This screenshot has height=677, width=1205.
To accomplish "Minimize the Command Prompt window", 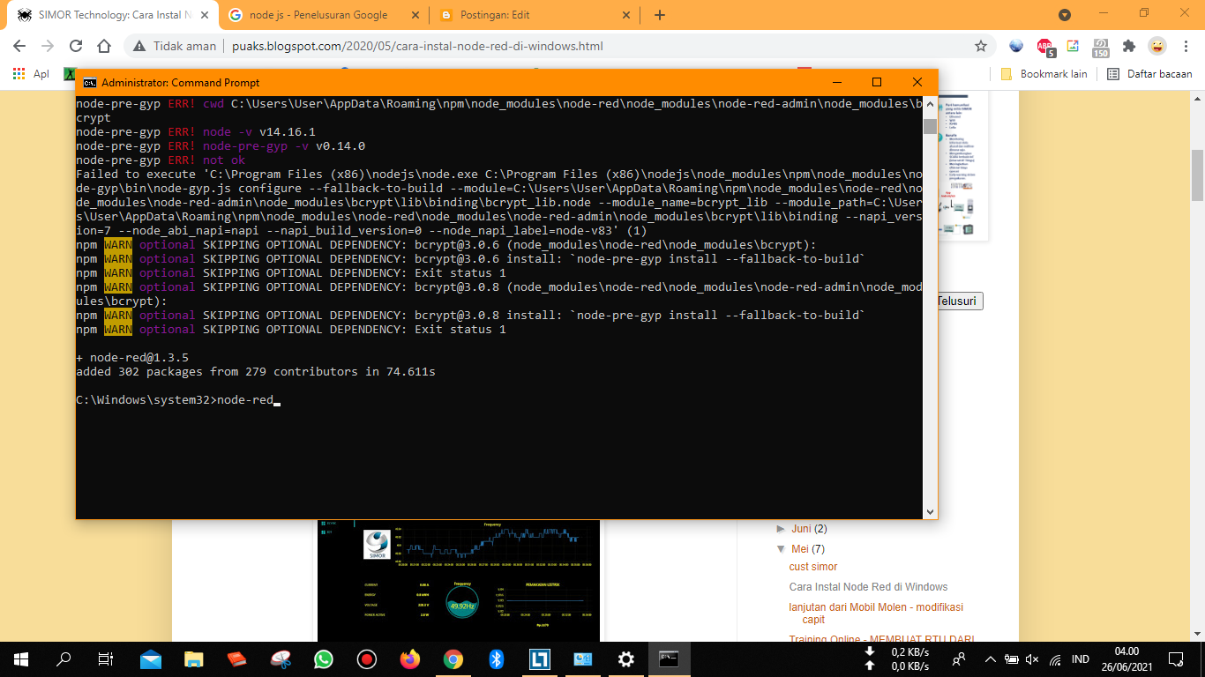I will [836, 82].
